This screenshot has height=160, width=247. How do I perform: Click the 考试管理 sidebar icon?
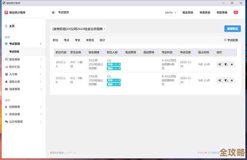[6, 44]
